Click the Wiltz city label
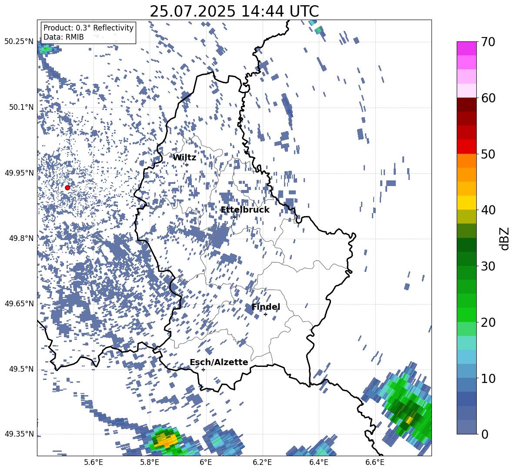This screenshot has height=471, width=515. (184, 158)
